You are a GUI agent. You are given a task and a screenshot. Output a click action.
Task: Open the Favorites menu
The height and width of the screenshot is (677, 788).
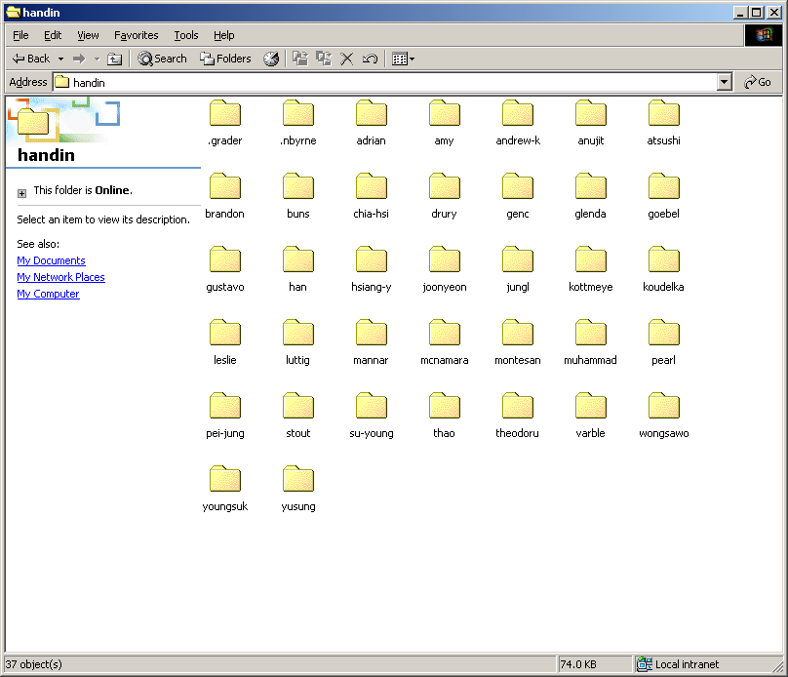coord(136,35)
